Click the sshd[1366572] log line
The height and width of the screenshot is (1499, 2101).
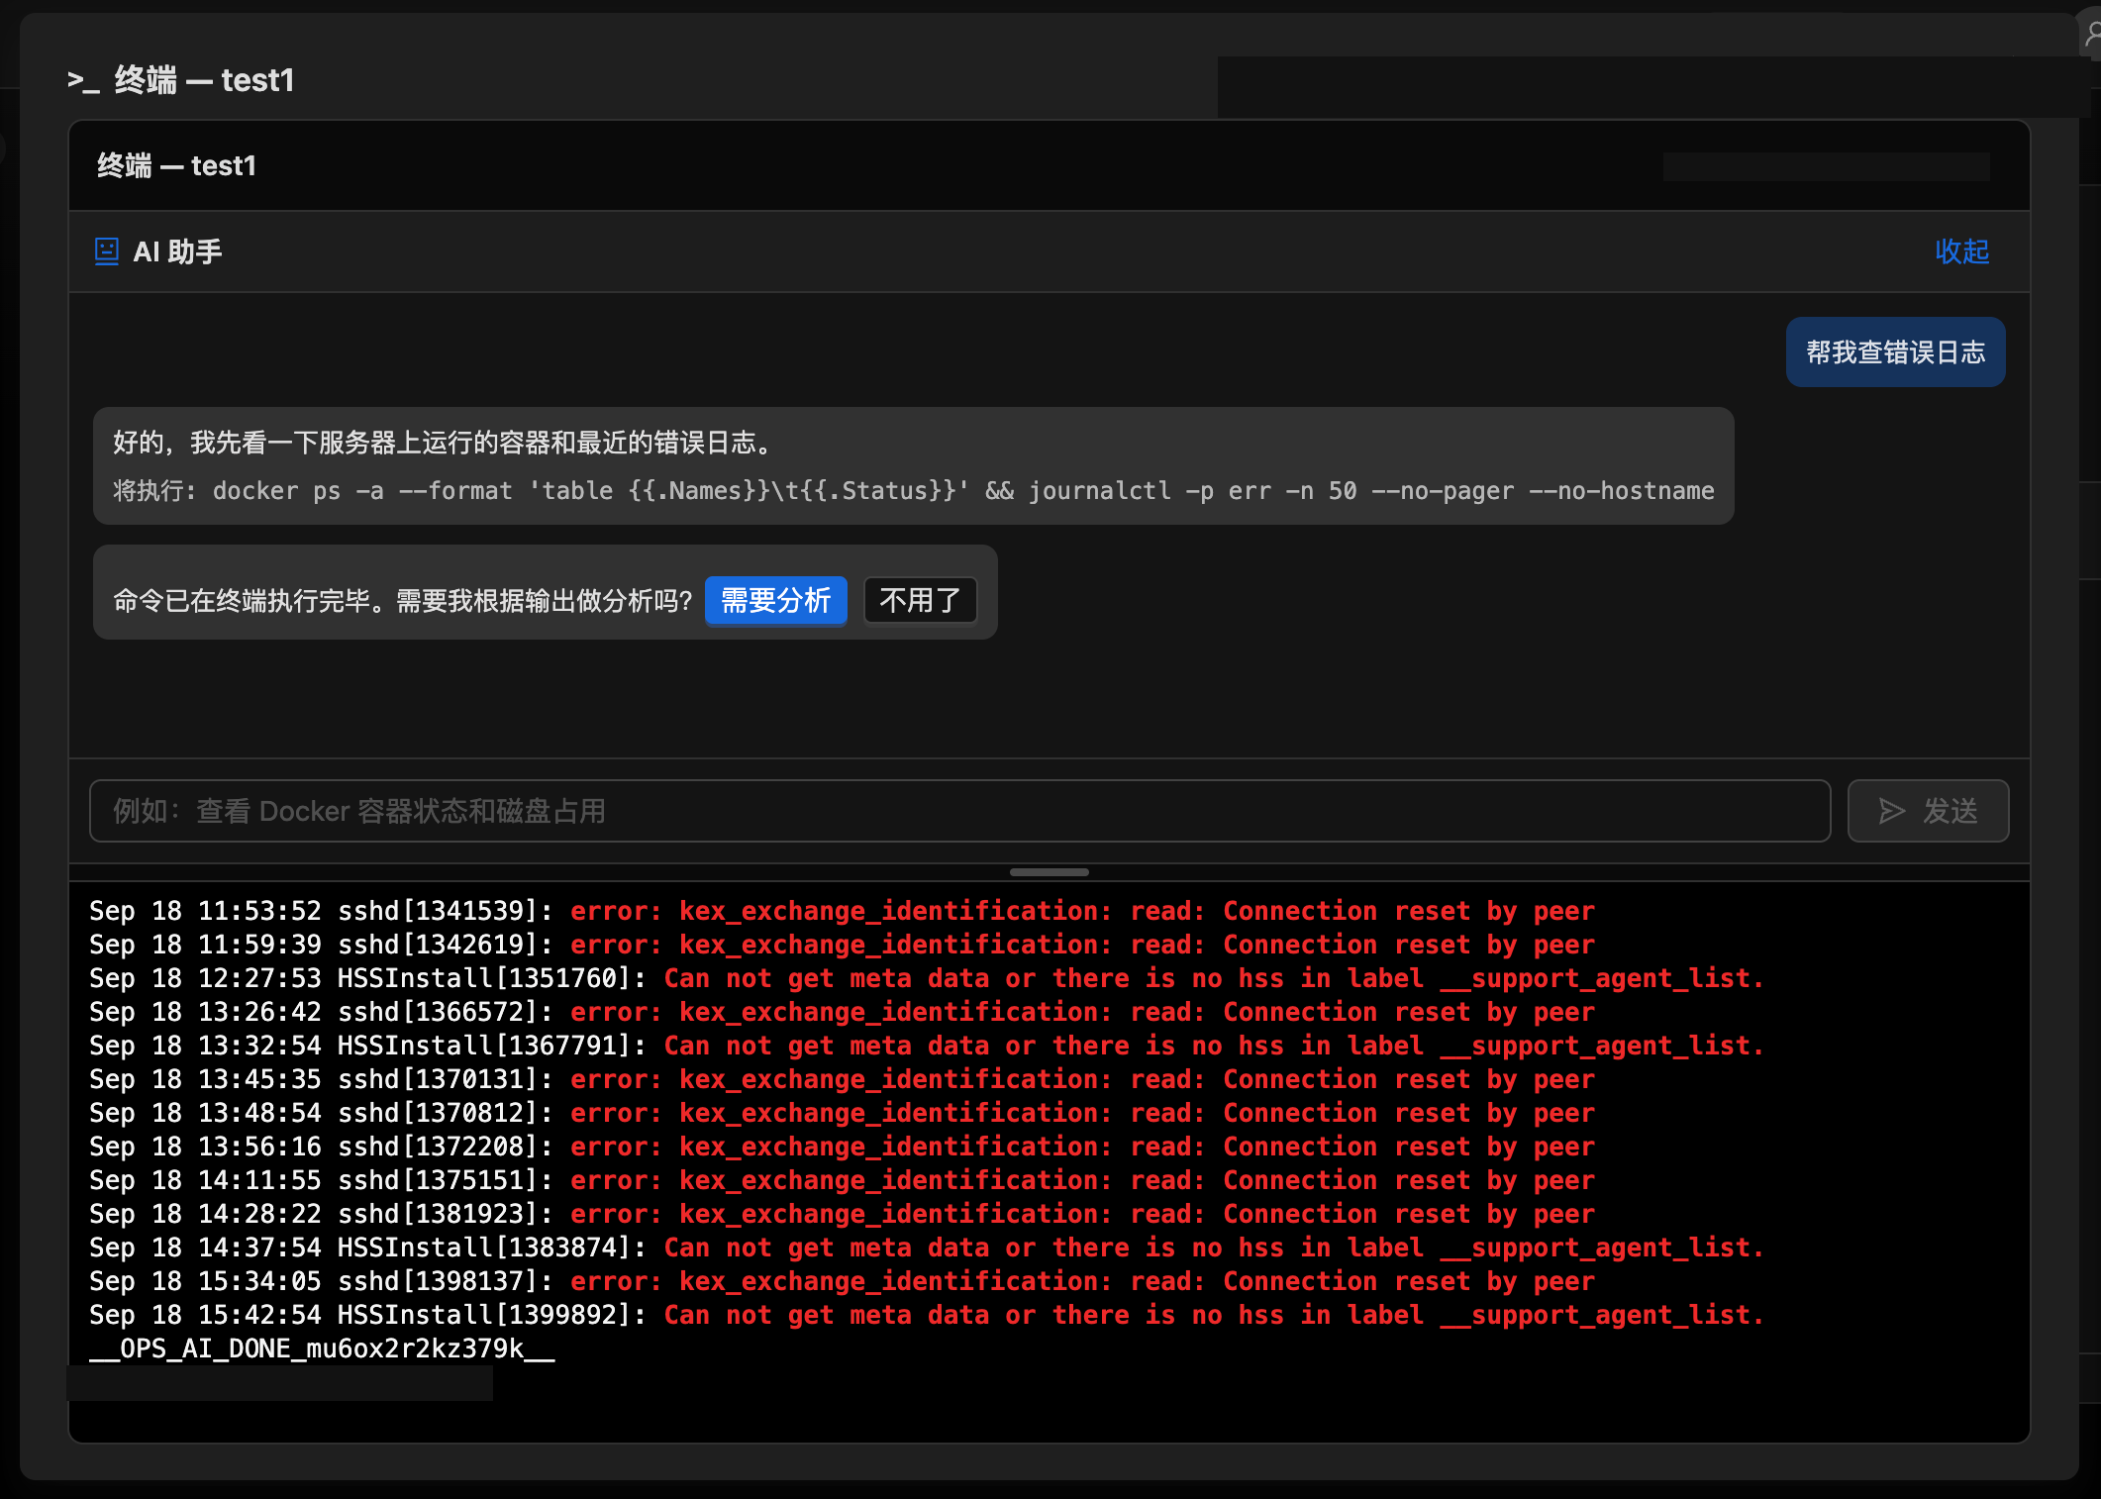[x=842, y=1012]
